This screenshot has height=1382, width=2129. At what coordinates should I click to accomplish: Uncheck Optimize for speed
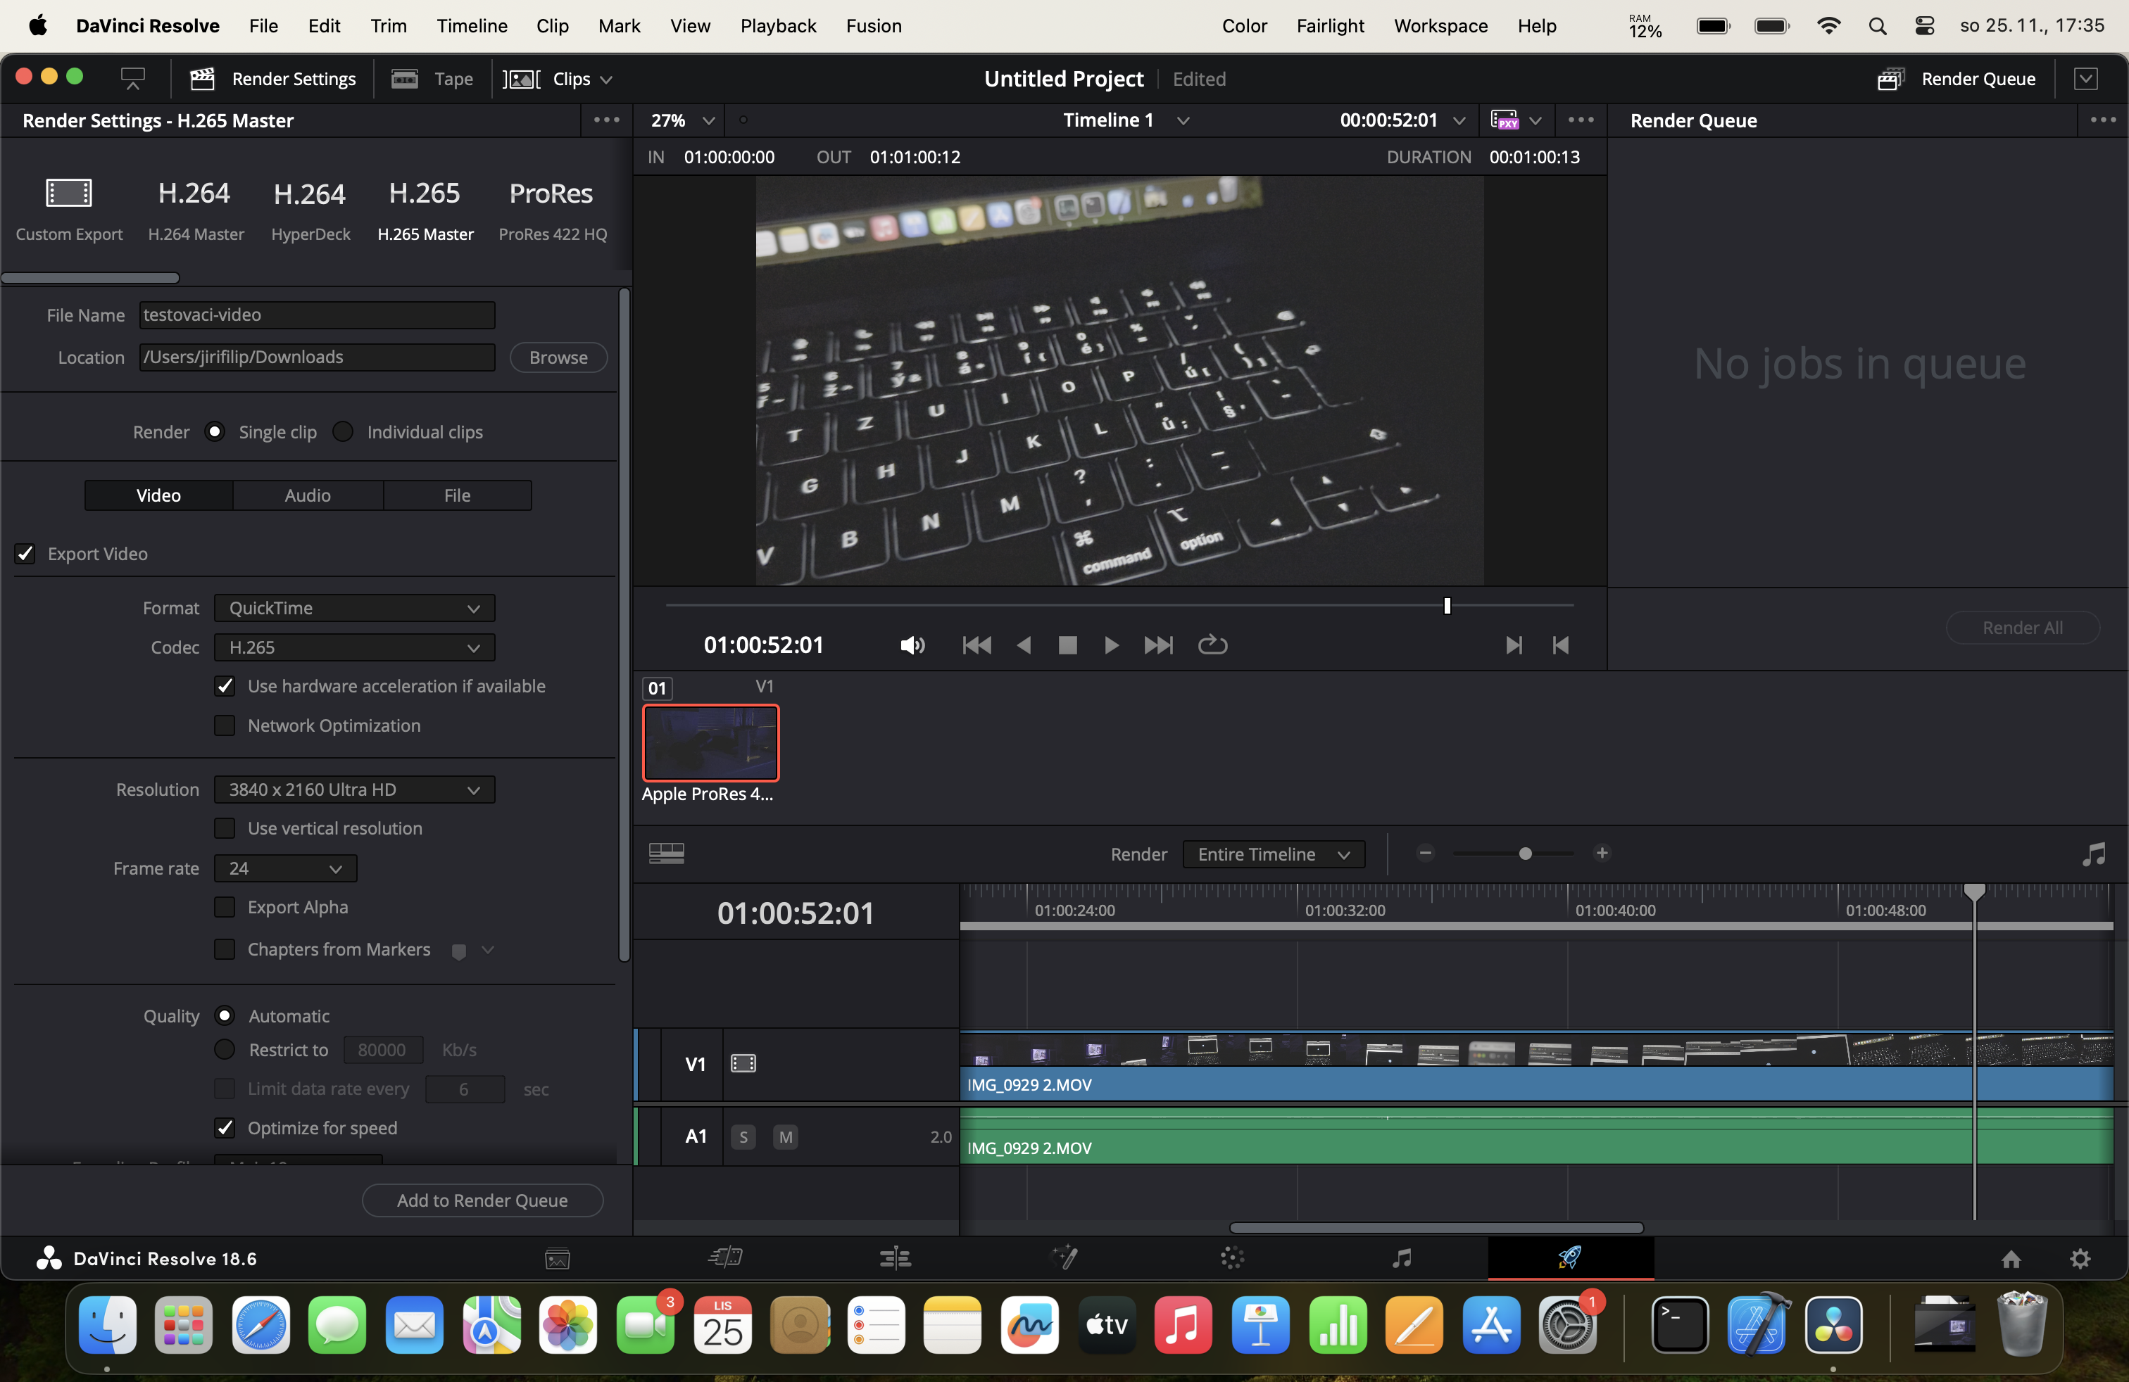[x=225, y=1128]
